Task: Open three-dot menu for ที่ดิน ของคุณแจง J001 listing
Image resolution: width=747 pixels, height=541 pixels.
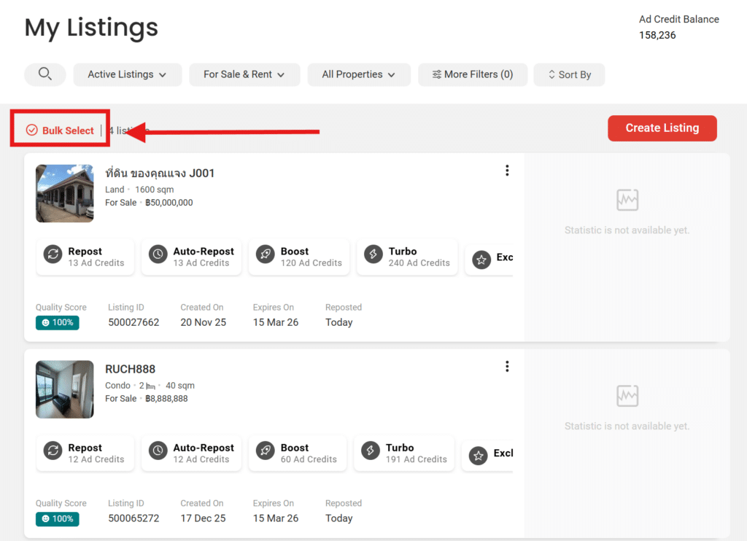Action: pos(507,171)
